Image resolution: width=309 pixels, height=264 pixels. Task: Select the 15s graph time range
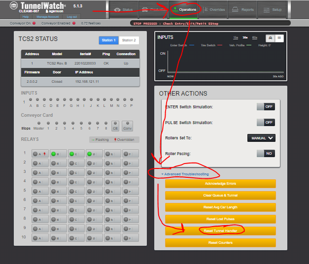[x=236, y=38]
